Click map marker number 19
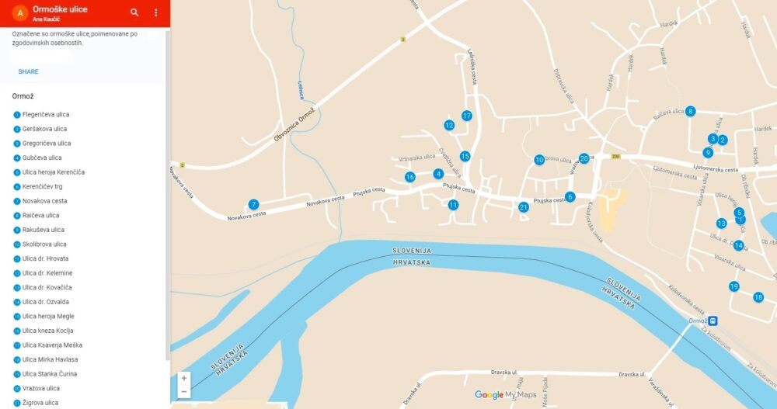 pos(734,286)
